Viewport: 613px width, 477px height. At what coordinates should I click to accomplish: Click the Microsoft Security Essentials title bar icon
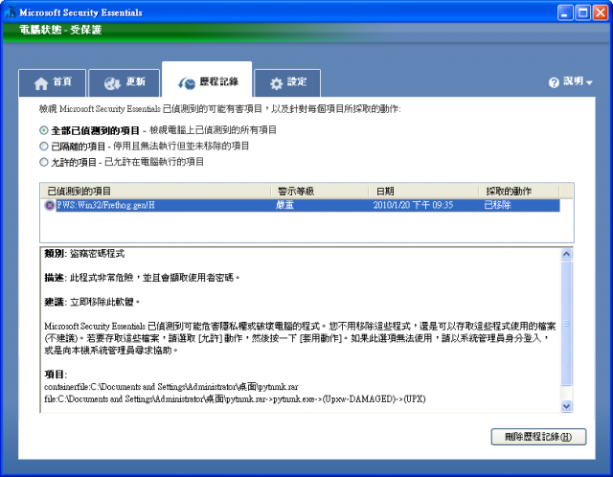(x=10, y=12)
